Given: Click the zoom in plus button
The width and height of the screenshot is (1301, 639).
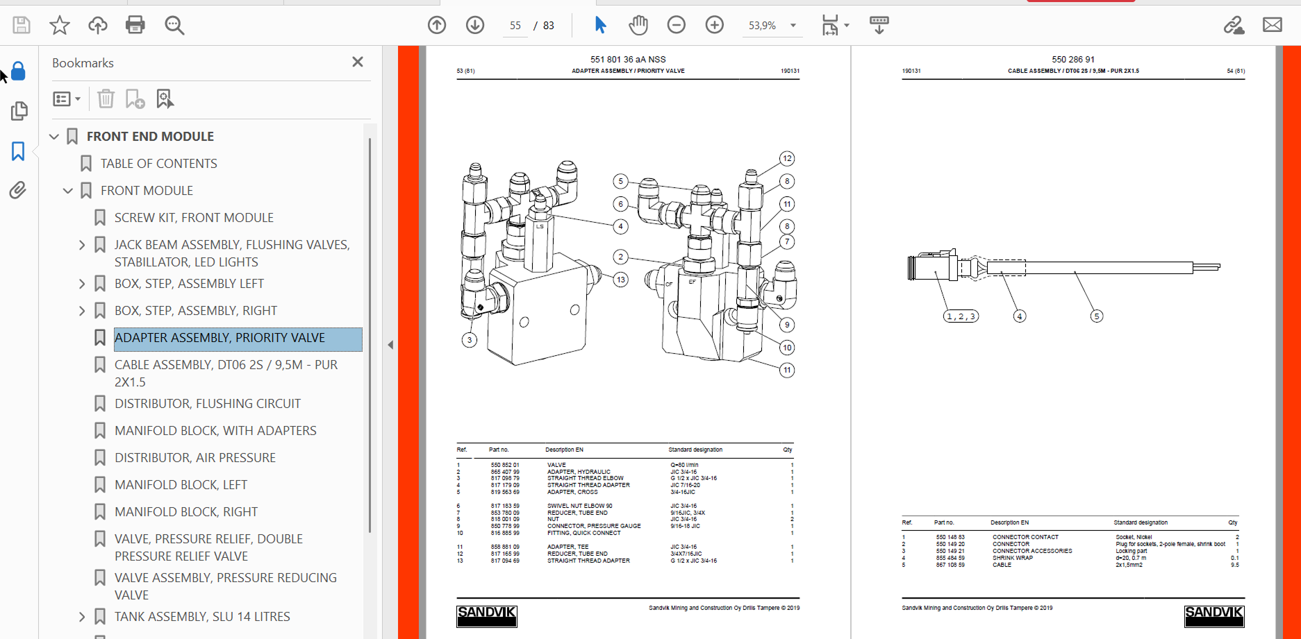Looking at the screenshot, I should point(714,26).
